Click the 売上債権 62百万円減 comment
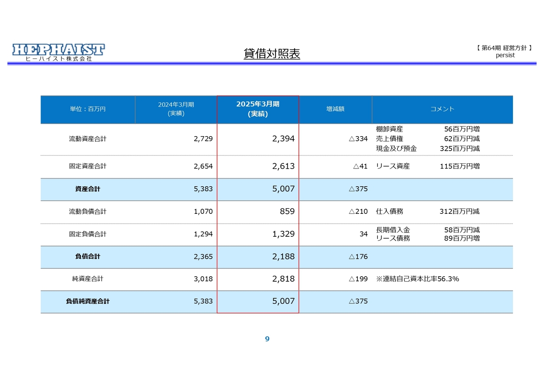The image size is (544, 384). (x=428, y=139)
